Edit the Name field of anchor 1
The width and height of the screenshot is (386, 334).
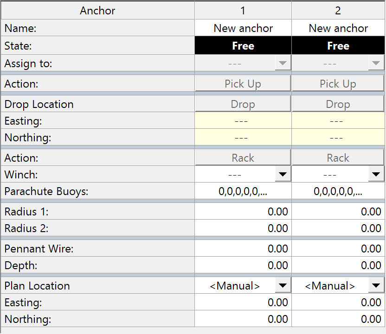coord(243,28)
